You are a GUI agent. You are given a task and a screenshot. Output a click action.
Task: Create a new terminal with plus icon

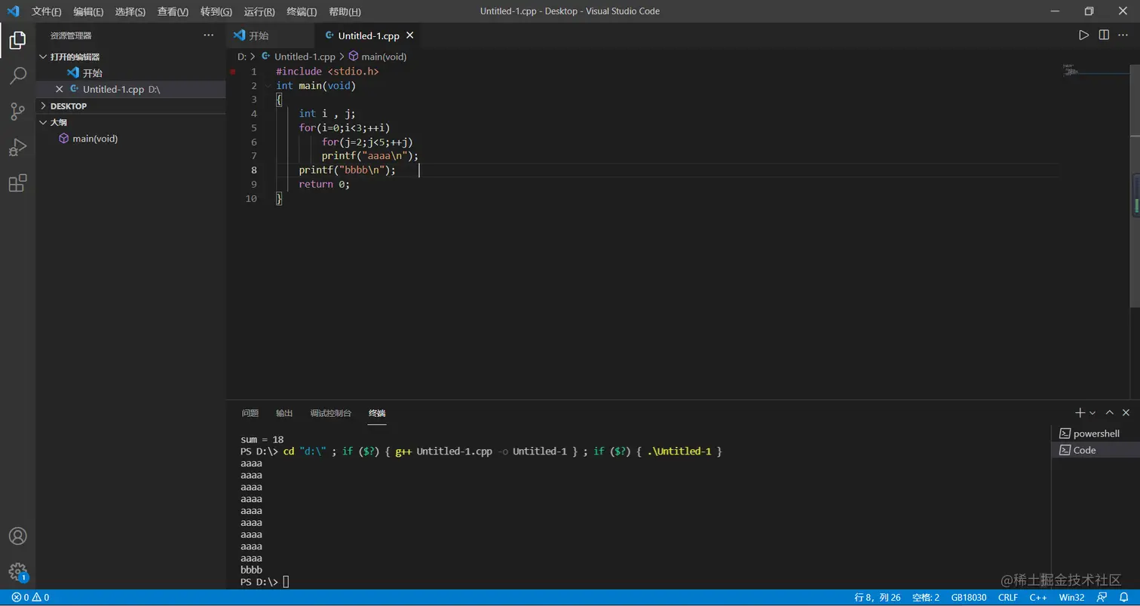[x=1080, y=413]
